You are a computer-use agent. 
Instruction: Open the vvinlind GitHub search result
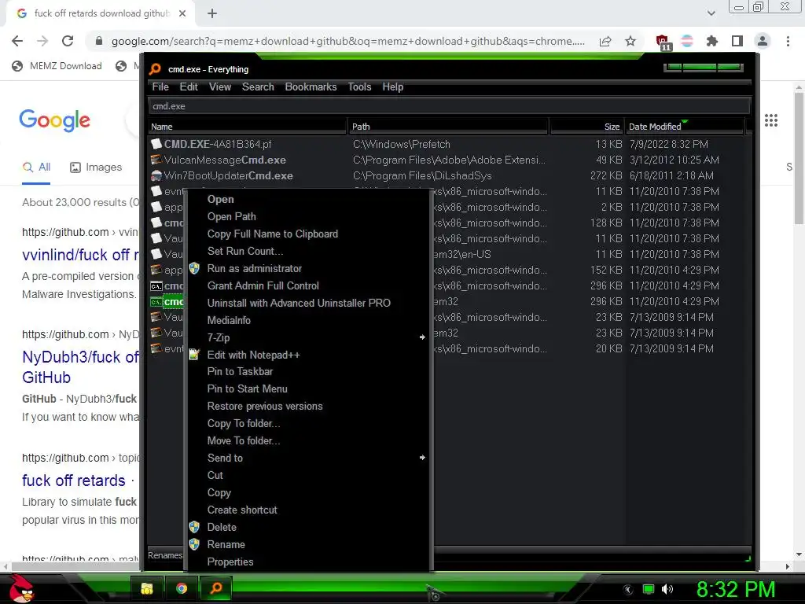pos(81,255)
